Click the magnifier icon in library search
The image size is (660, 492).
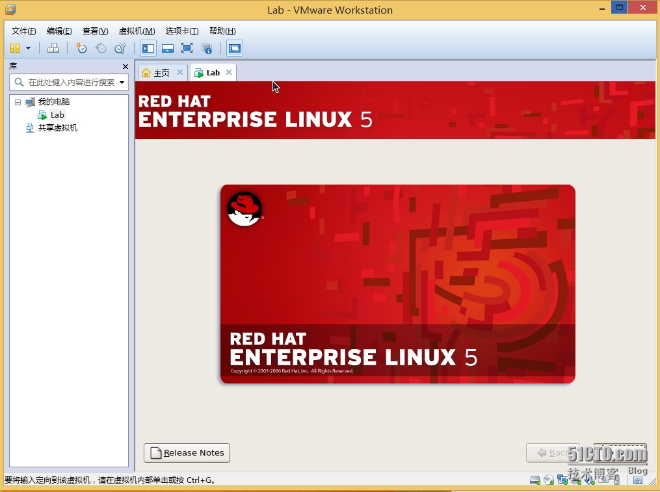click(x=18, y=82)
